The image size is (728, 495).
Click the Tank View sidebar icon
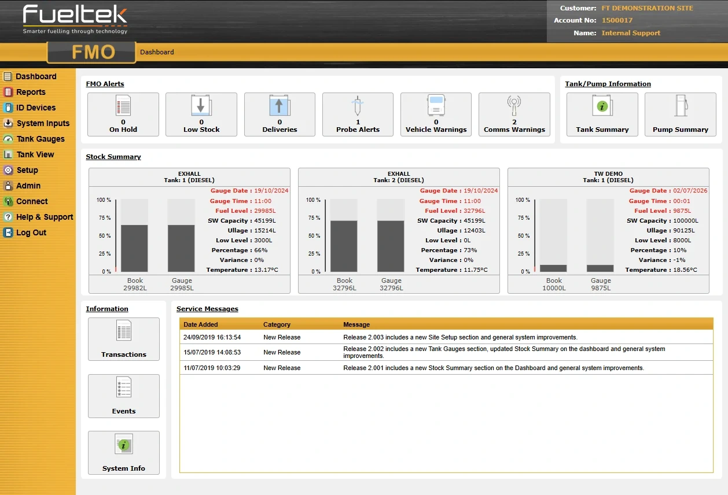(x=8, y=154)
